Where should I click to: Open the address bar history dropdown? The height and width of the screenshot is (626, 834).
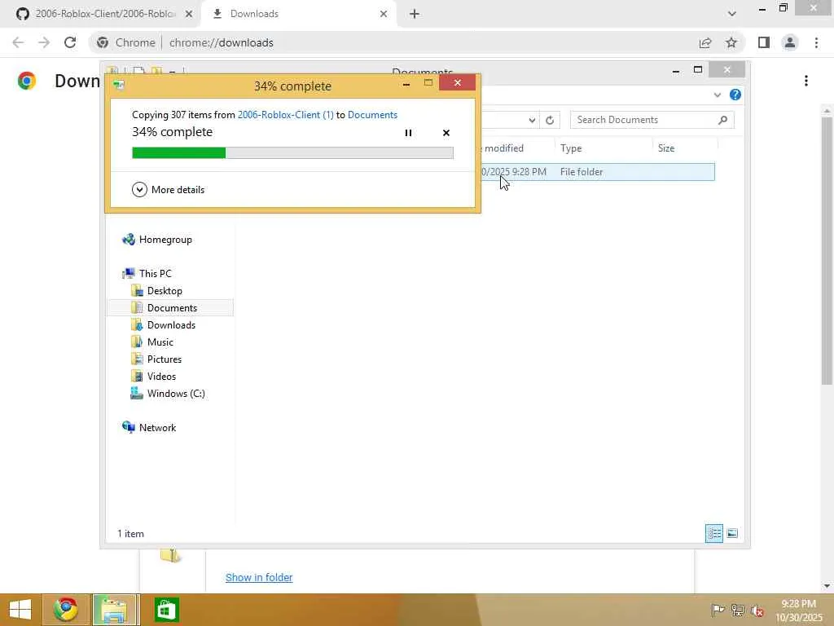532,121
